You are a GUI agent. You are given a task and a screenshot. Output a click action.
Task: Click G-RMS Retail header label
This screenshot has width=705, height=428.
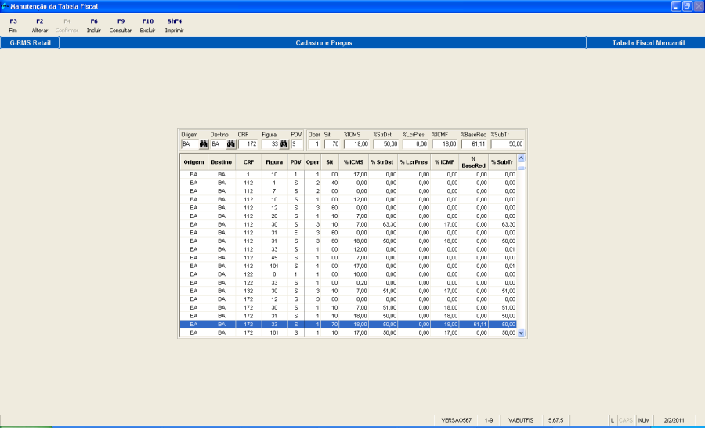click(x=30, y=43)
